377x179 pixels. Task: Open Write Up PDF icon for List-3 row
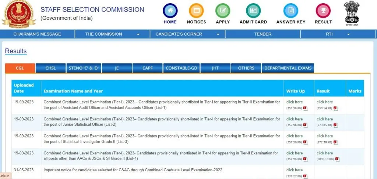(x=305, y=142)
